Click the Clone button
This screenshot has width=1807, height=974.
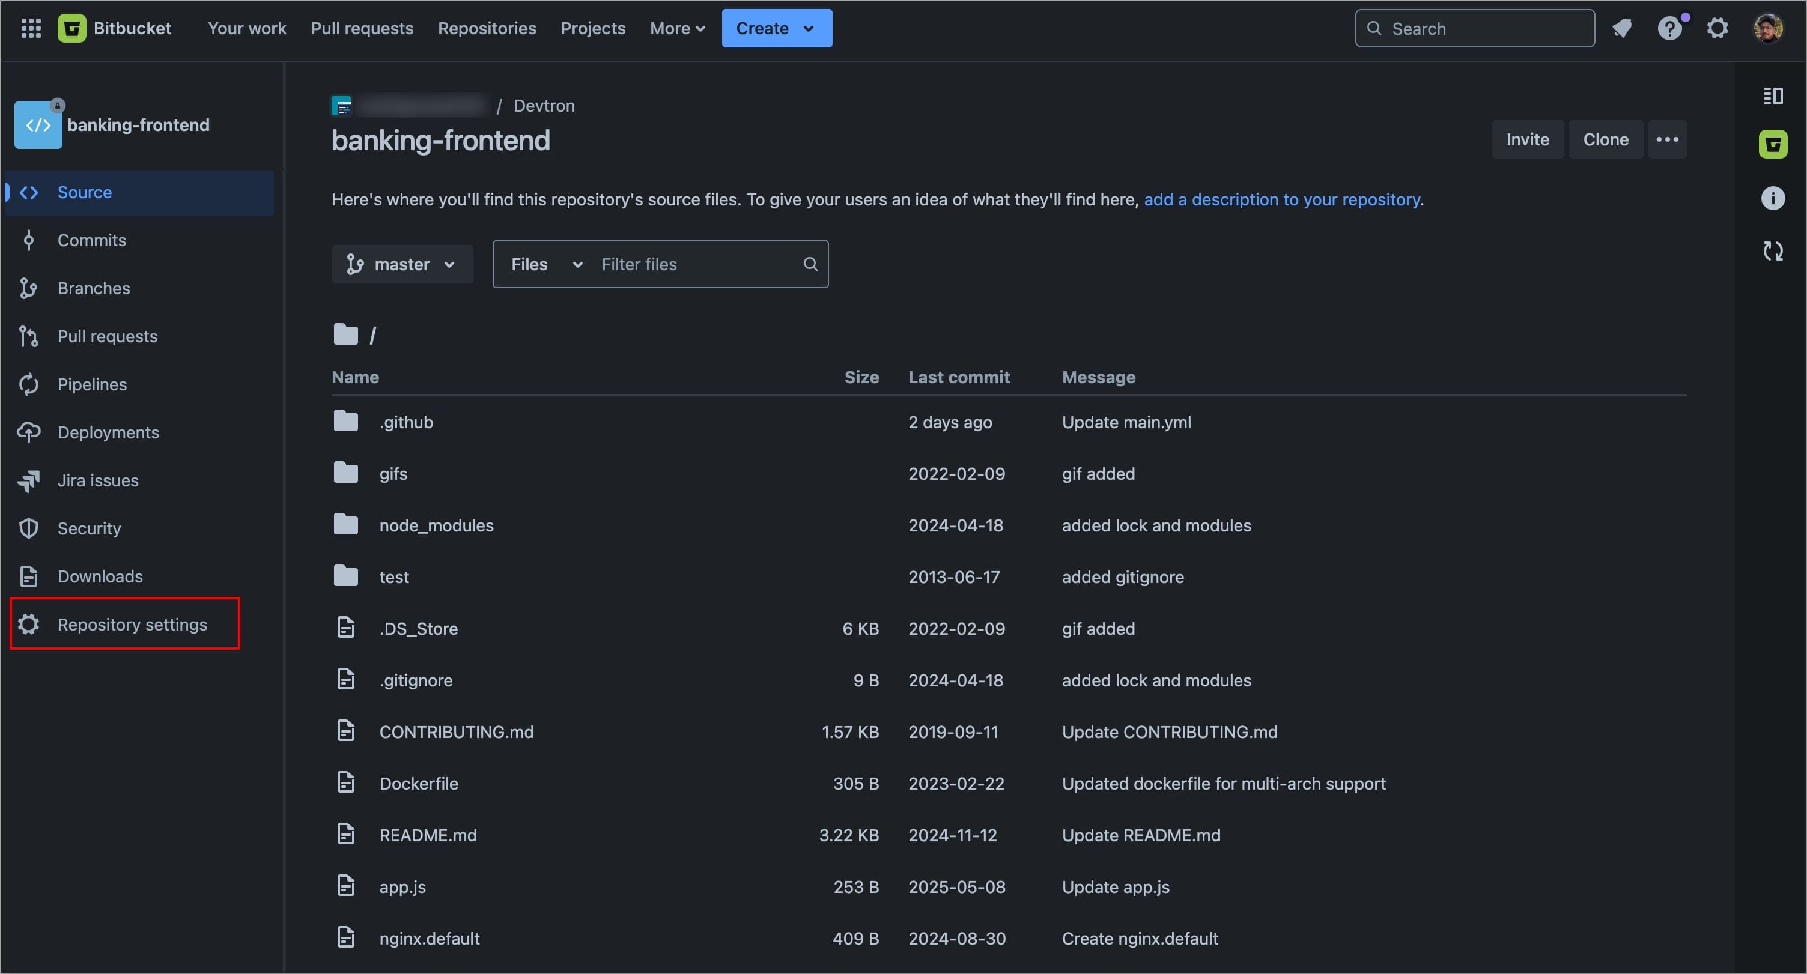coord(1605,139)
